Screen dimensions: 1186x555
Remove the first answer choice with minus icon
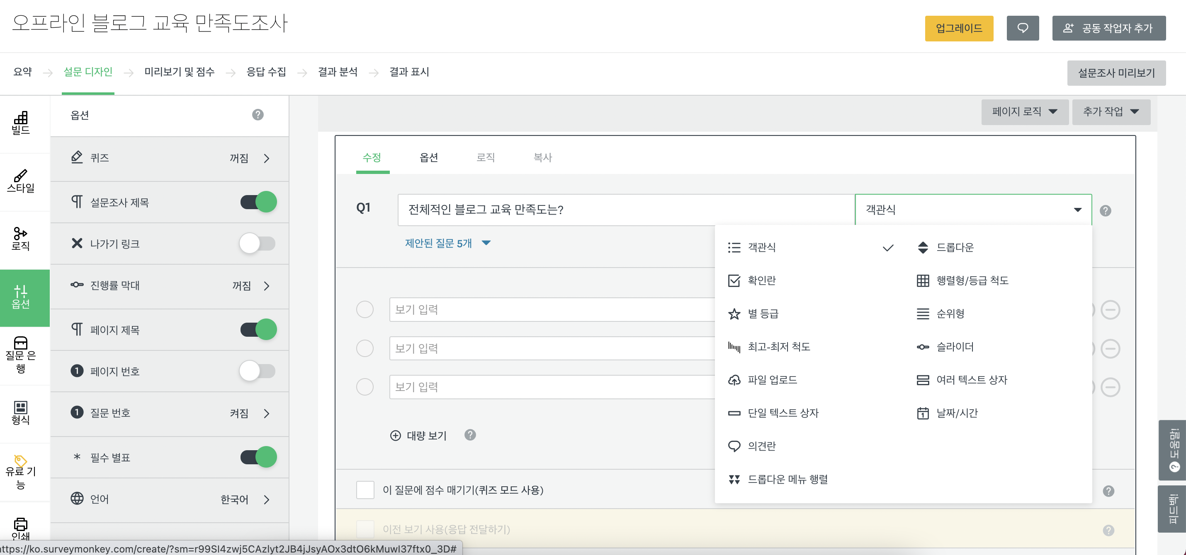point(1110,309)
